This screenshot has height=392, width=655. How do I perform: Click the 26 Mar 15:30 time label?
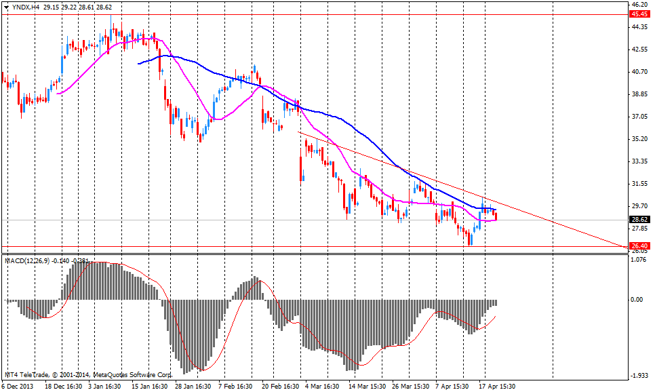click(x=411, y=387)
